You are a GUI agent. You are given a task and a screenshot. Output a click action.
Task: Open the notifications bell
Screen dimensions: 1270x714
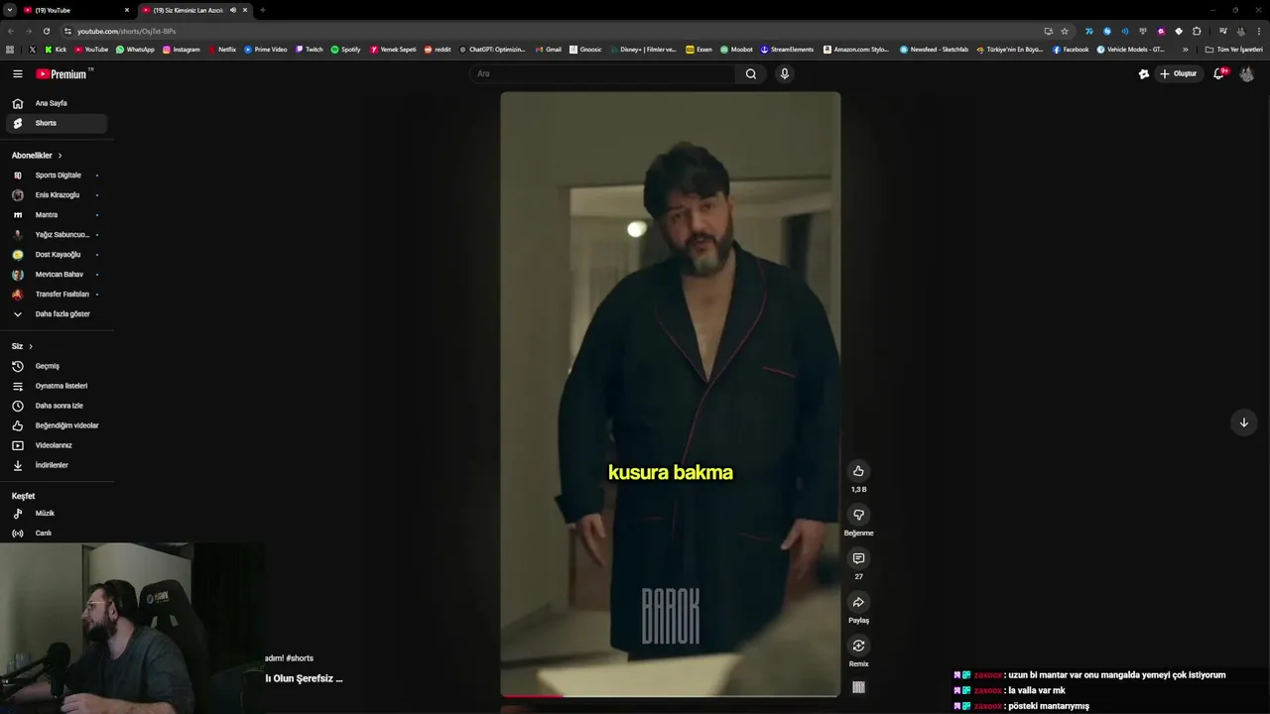click(x=1219, y=73)
